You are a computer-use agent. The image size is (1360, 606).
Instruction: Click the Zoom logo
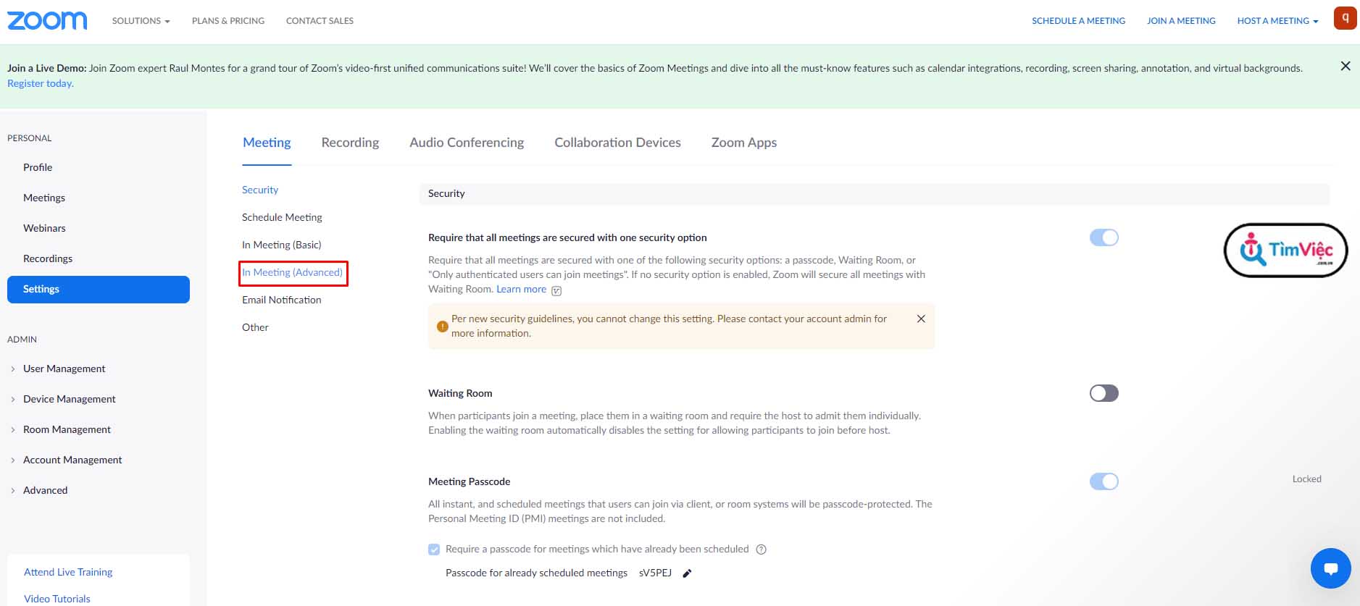point(47,20)
